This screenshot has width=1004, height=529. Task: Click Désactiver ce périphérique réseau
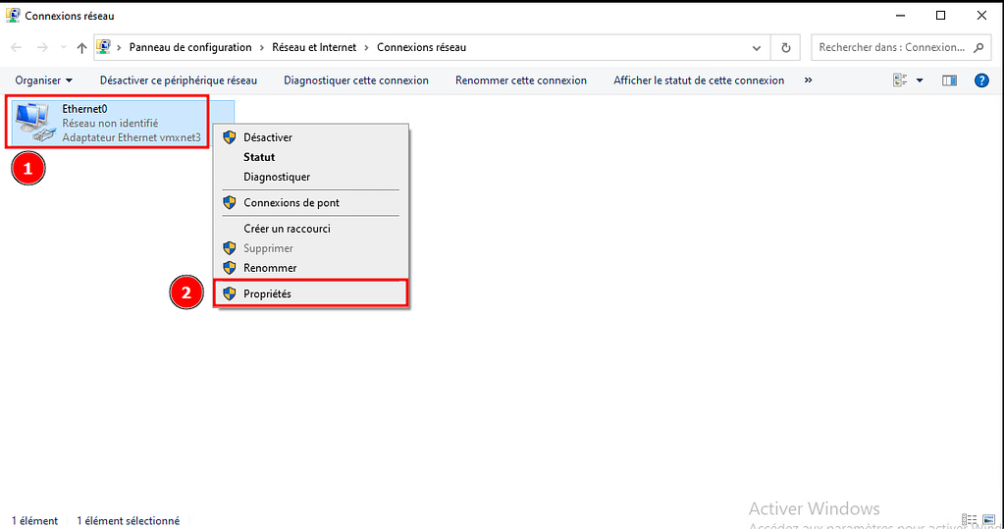pos(178,80)
